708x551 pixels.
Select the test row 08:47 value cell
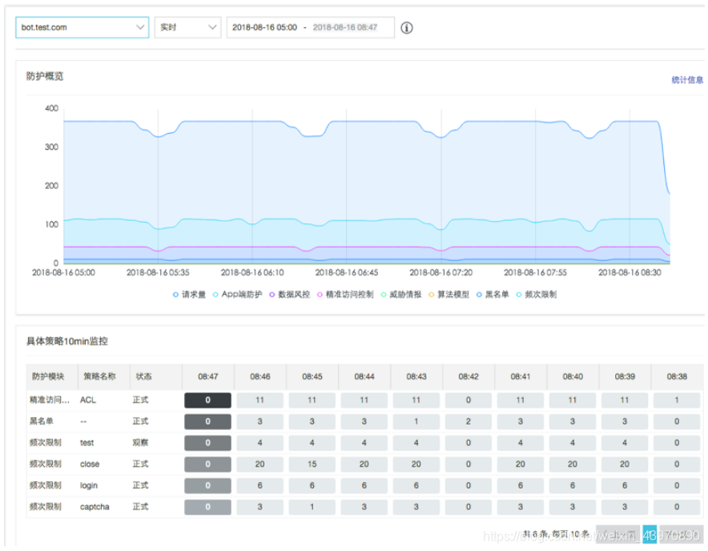pos(207,443)
